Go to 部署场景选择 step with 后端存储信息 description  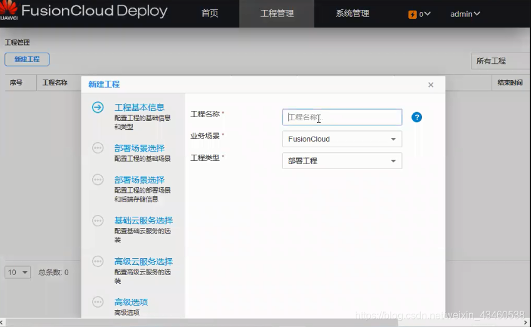(x=139, y=180)
